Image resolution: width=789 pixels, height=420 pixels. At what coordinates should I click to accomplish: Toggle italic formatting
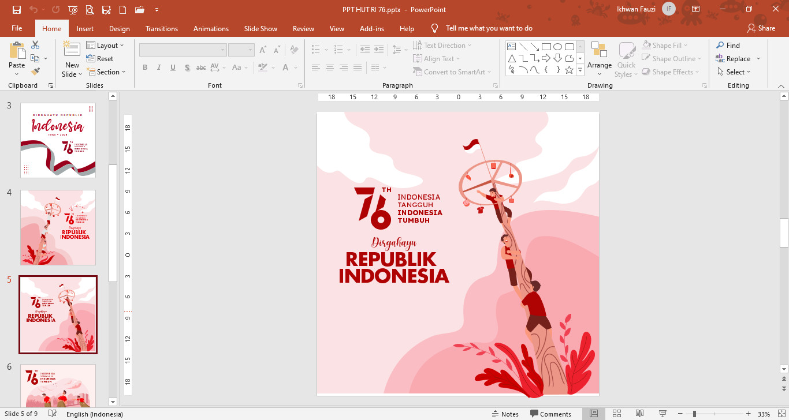click(159, 67)
